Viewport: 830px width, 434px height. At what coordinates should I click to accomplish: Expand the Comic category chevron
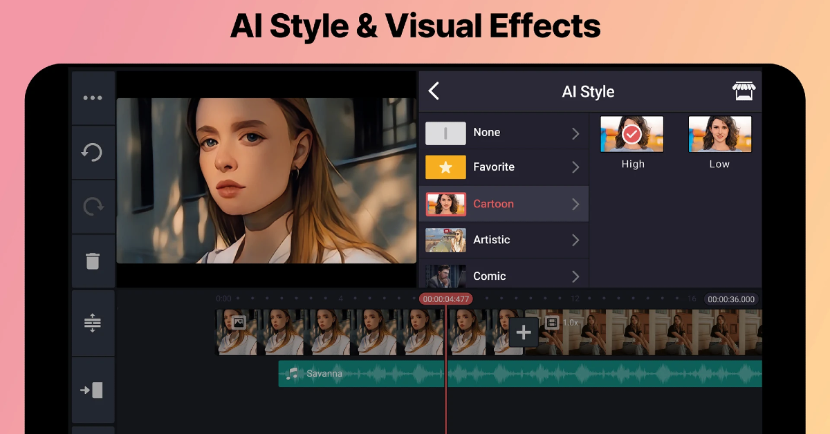coord(575,276)
